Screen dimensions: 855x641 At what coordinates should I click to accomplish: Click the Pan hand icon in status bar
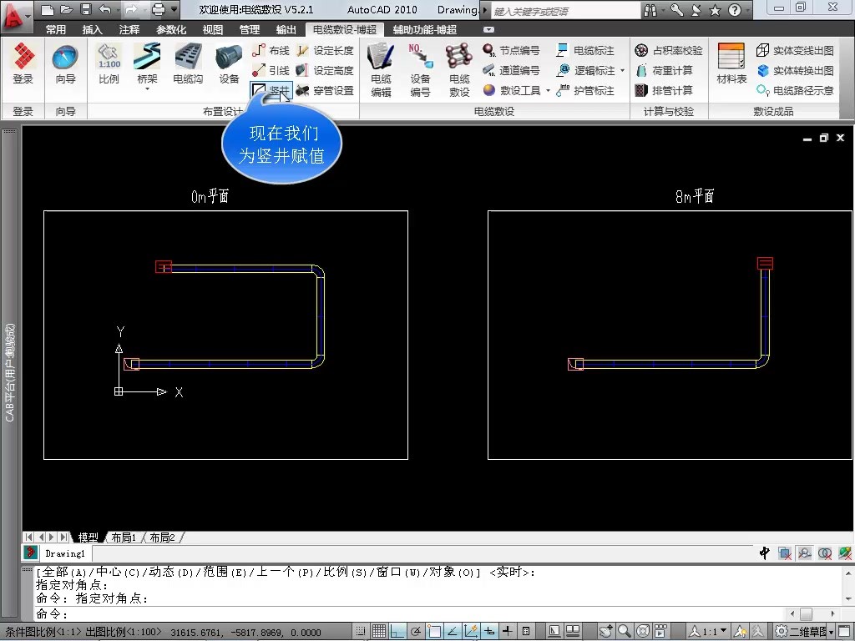tap(605, 632)
